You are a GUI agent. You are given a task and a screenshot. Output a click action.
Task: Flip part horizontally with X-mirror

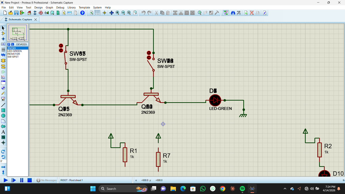[x=3, y=167]
